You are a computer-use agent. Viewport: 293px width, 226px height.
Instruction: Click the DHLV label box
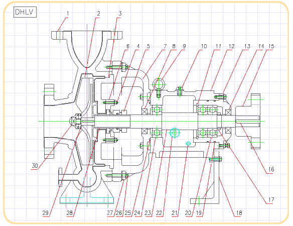[25, 12]
